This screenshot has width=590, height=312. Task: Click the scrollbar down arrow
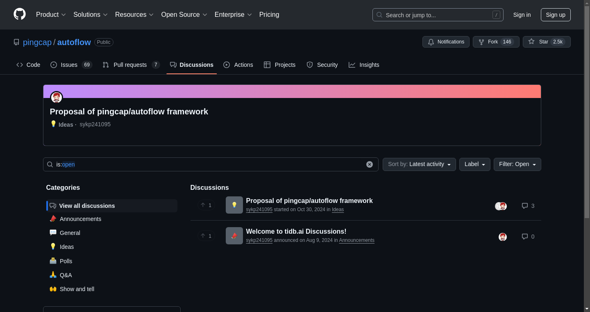[587, 308]
